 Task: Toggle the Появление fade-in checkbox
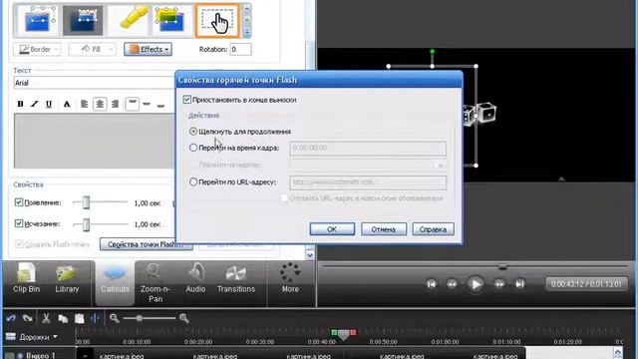tap(19, 202)
